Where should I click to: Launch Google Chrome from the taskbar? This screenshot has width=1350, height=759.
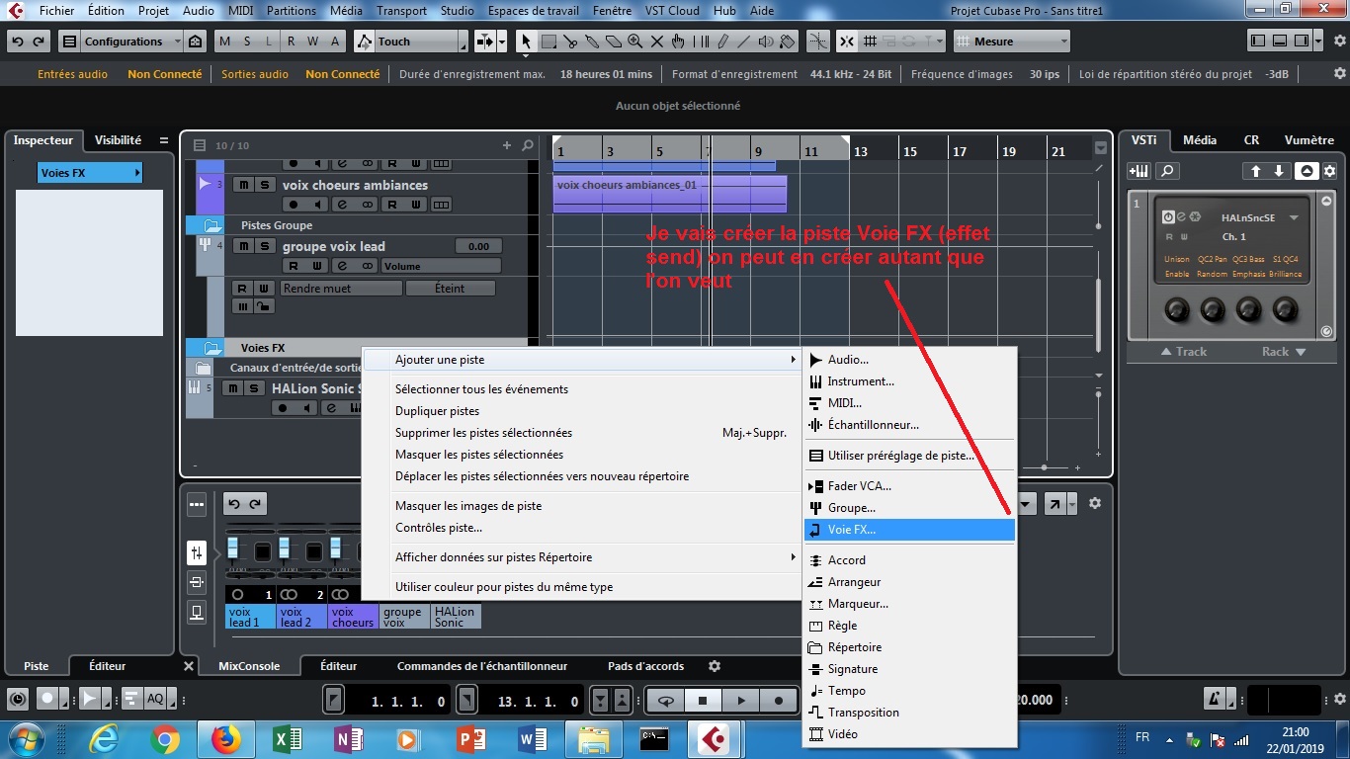(x=165, y=738)
